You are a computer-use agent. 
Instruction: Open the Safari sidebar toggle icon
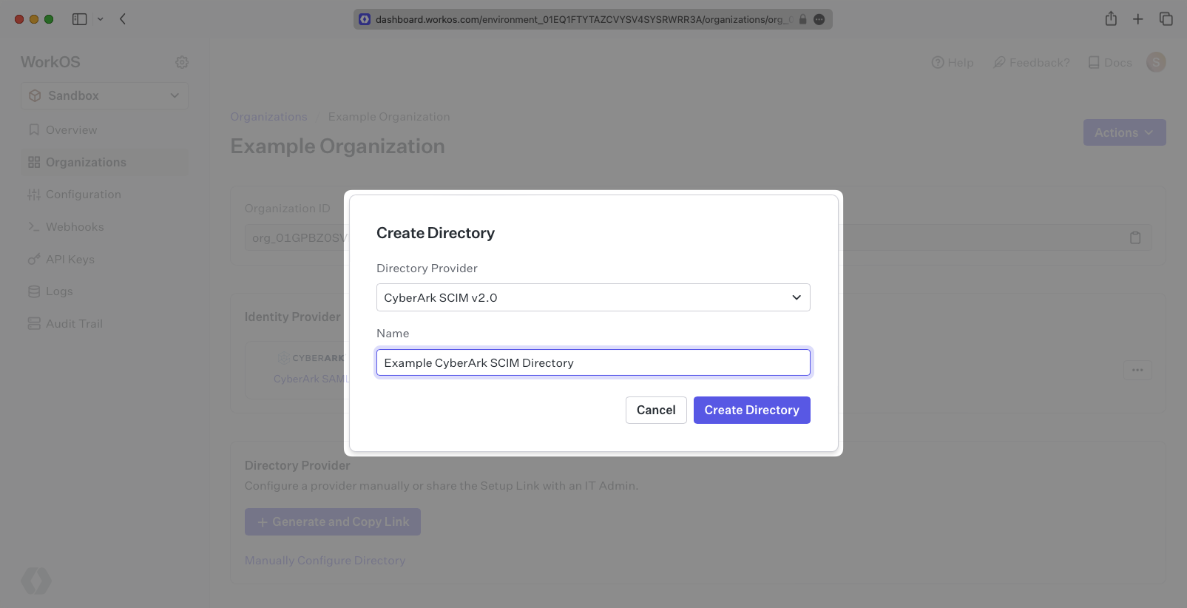tap(79, 19)
